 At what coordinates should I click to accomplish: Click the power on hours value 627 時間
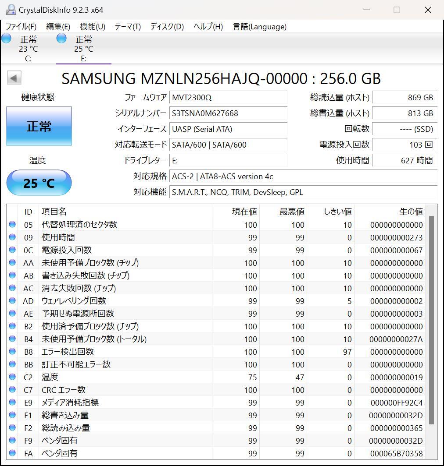[405, 160]
